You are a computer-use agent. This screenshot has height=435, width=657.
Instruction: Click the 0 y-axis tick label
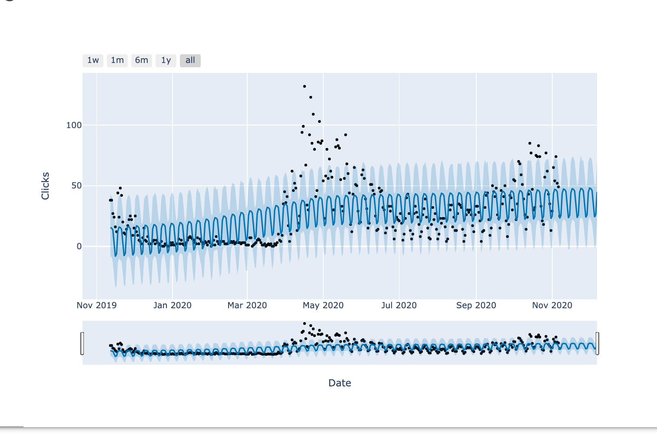click(x=79, y=246)
